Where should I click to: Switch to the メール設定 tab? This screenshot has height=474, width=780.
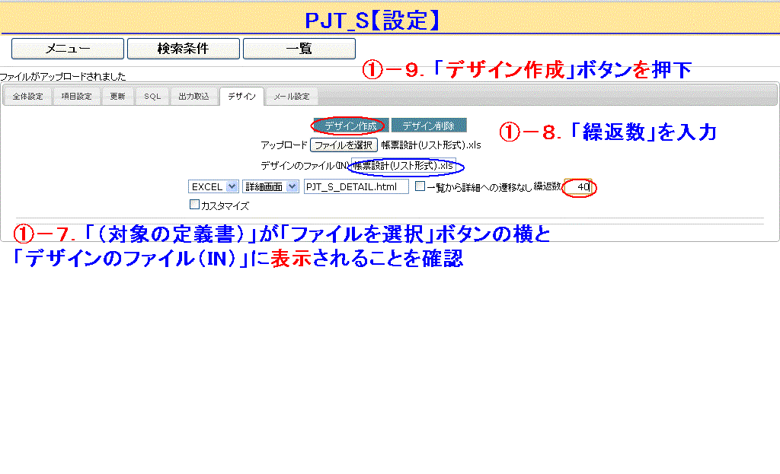point(292,97)
